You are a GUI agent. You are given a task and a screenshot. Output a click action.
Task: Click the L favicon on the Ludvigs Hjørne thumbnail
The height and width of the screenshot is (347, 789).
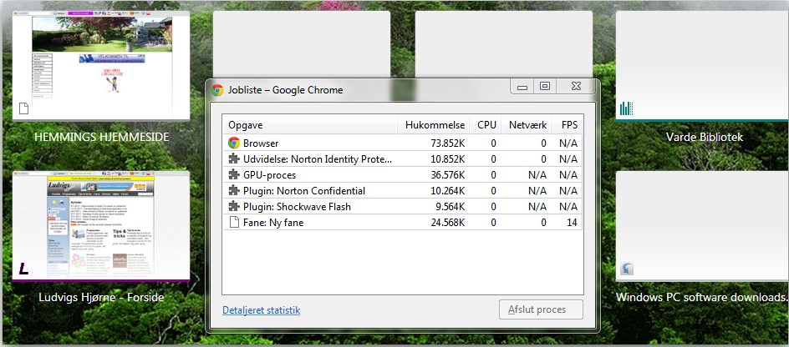tap(23, 269)
